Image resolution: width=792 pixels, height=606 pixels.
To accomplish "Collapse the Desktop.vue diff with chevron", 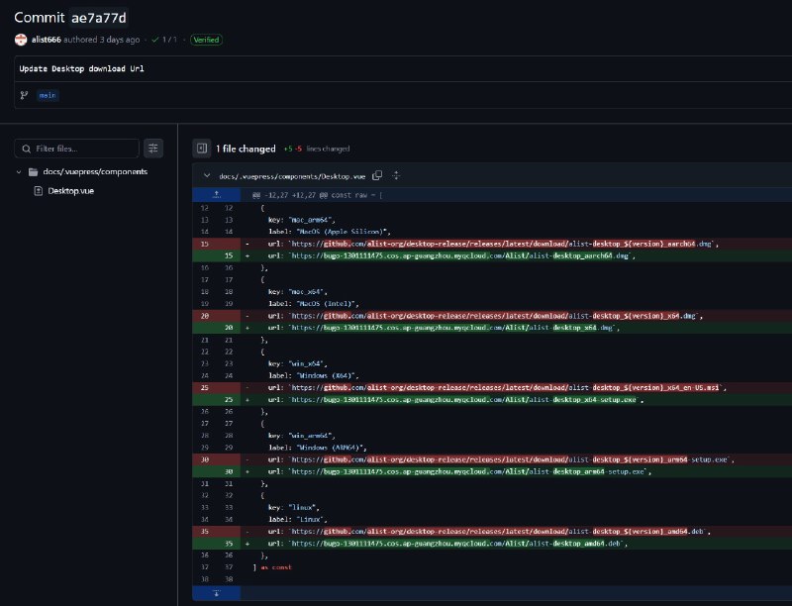I will tap(206, 175).
